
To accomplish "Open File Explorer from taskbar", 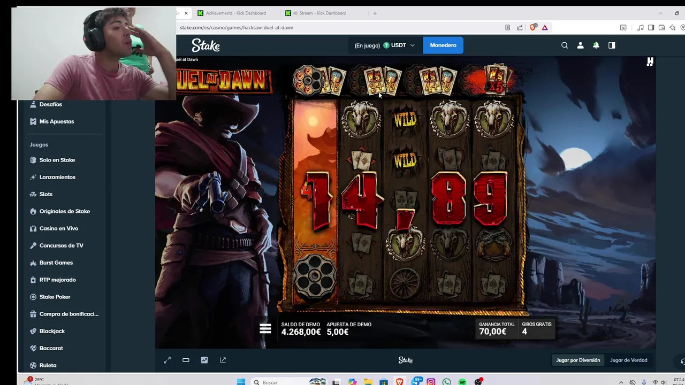I will [368, 382].
